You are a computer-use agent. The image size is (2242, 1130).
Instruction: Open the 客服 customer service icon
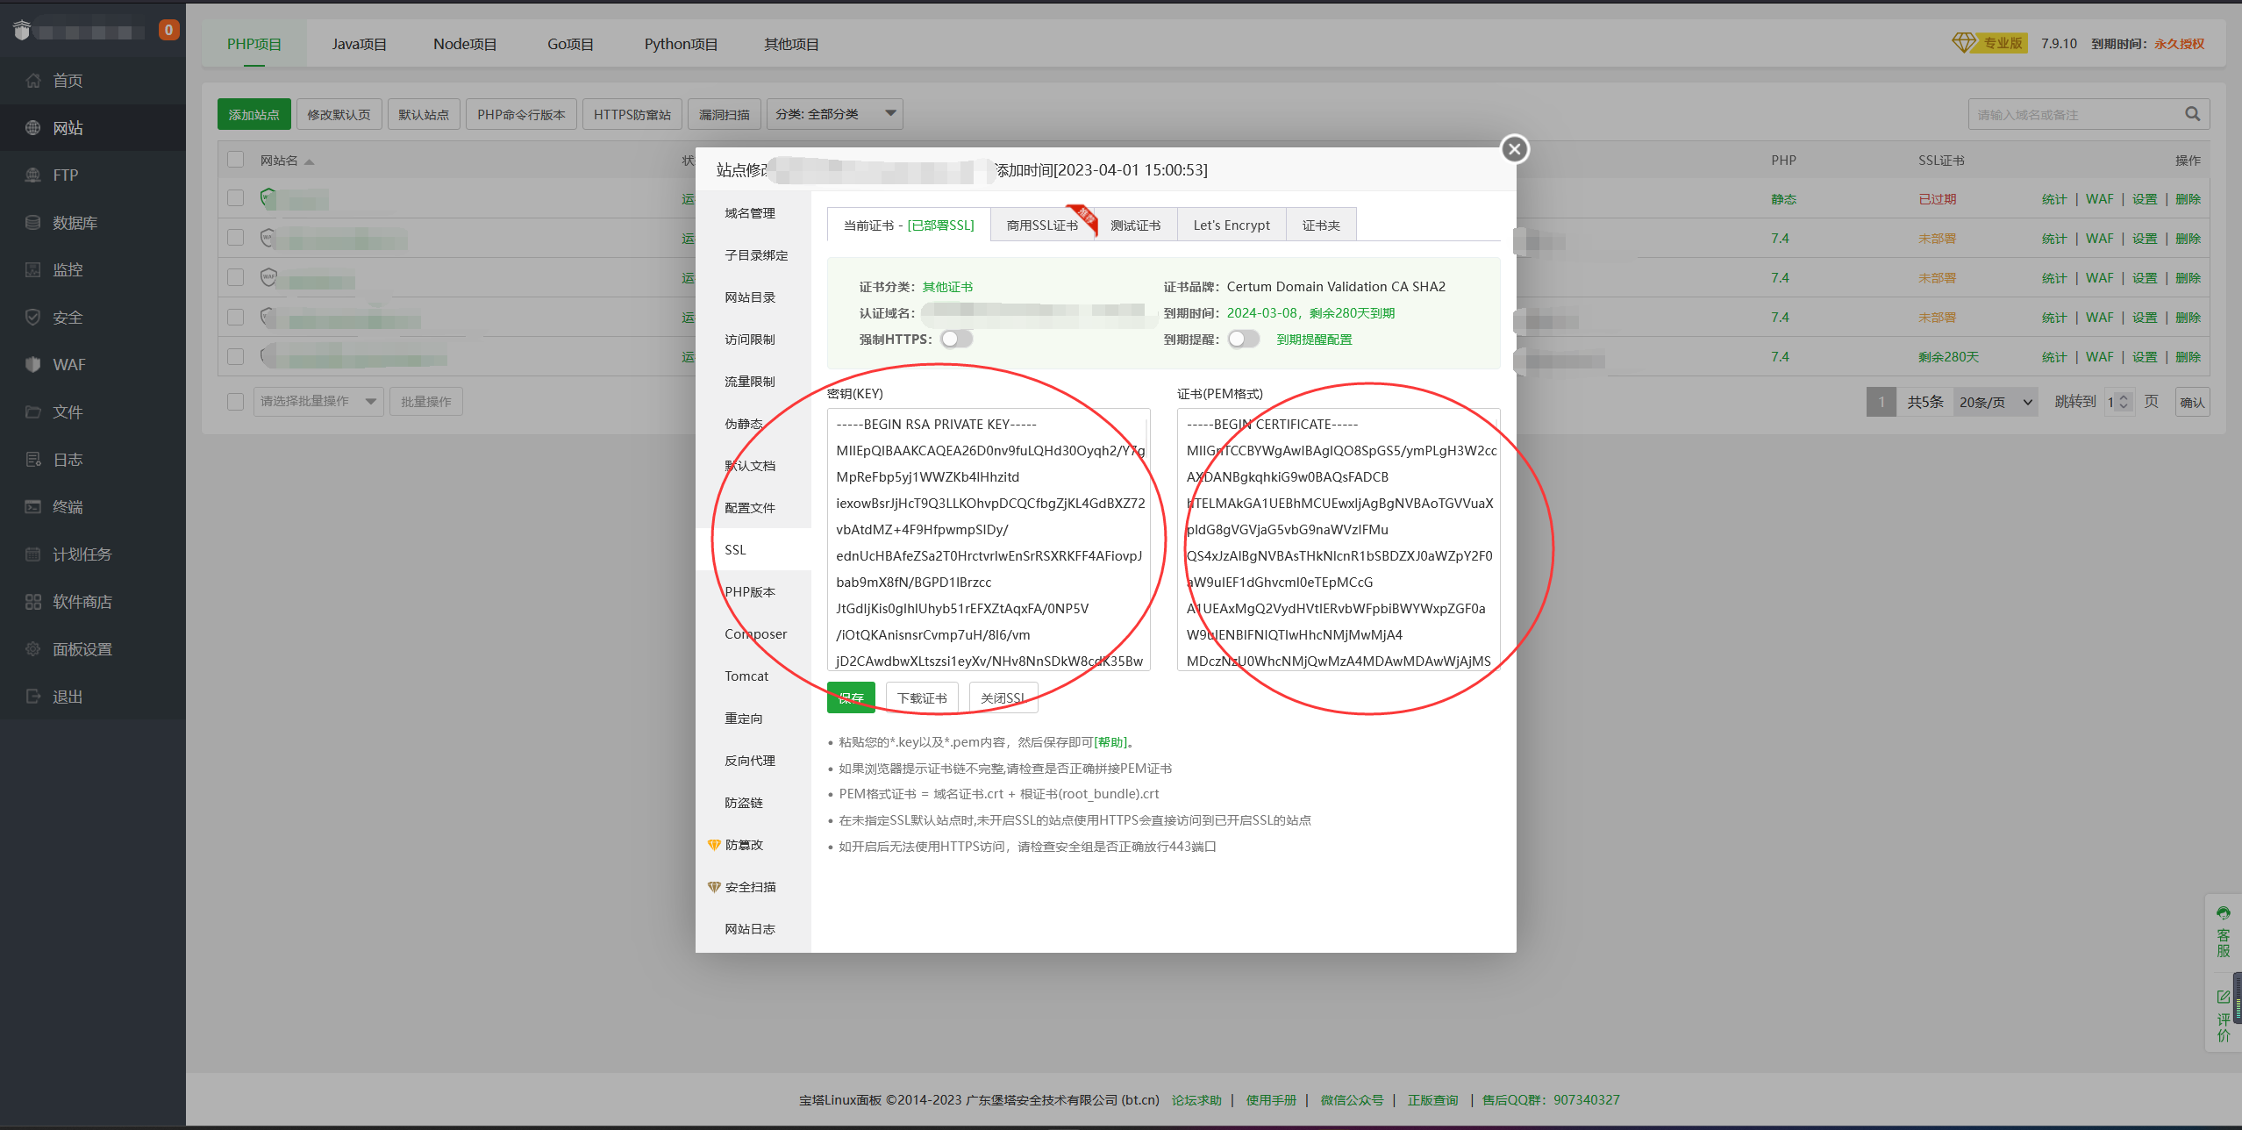click(x=2224, y=913)
